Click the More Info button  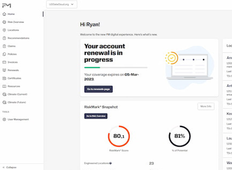[206, 106]
